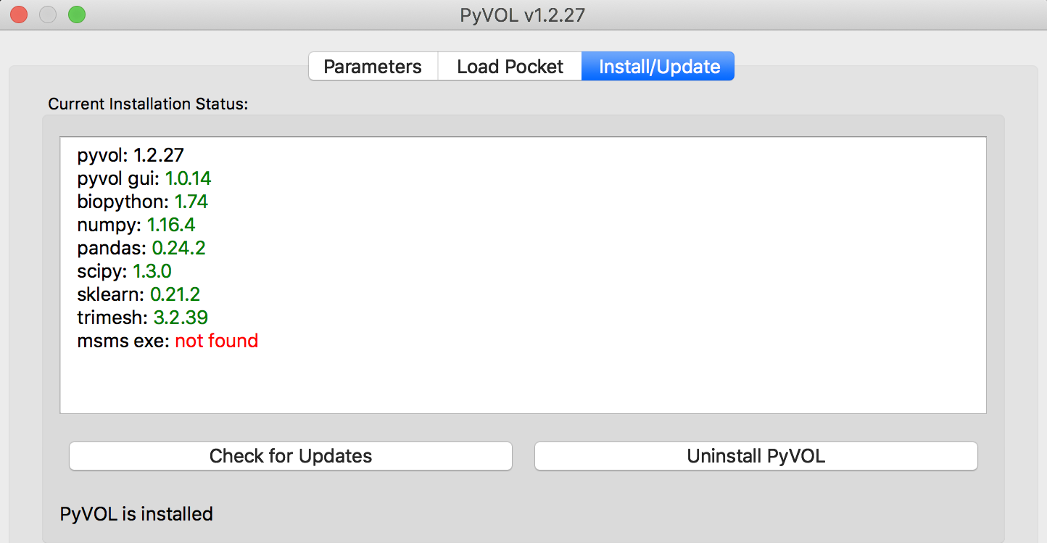Image resolution: width=1047 pixels, height=543 pixels.
Task: Click the biopython 1.74 status line
Action: coord(143,202)
